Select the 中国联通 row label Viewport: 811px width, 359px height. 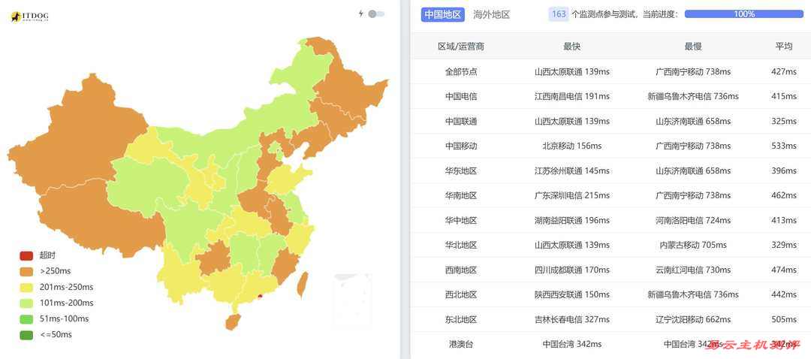pos(461,121)
